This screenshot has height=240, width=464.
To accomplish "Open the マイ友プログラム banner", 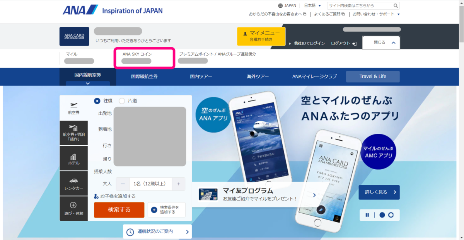I will (x=257, y=194).
